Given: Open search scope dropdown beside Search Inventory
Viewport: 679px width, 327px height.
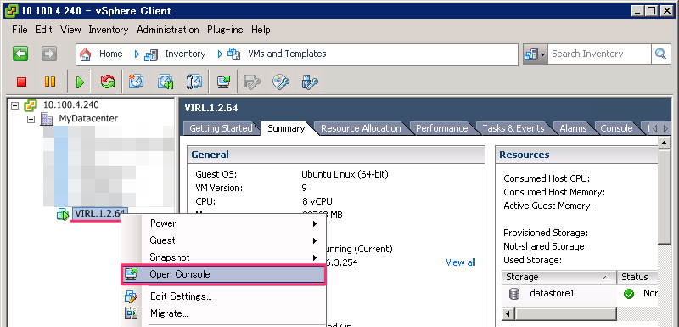Looking at the screenshot, I should tap(536, 54).
